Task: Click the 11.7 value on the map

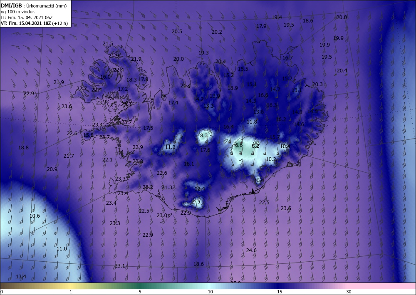Action: coord(178,137)
